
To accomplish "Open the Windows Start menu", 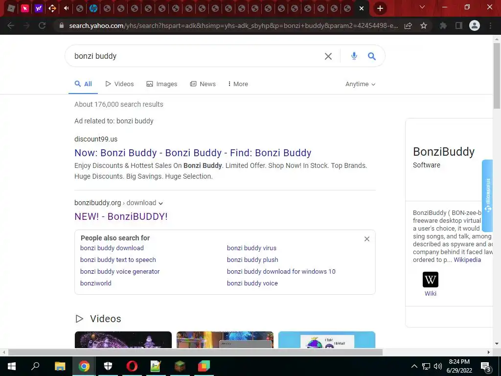I will (x=12, y=366).
